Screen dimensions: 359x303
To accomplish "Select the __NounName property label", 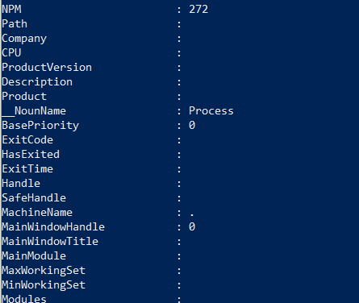I will tap(34, 111).
